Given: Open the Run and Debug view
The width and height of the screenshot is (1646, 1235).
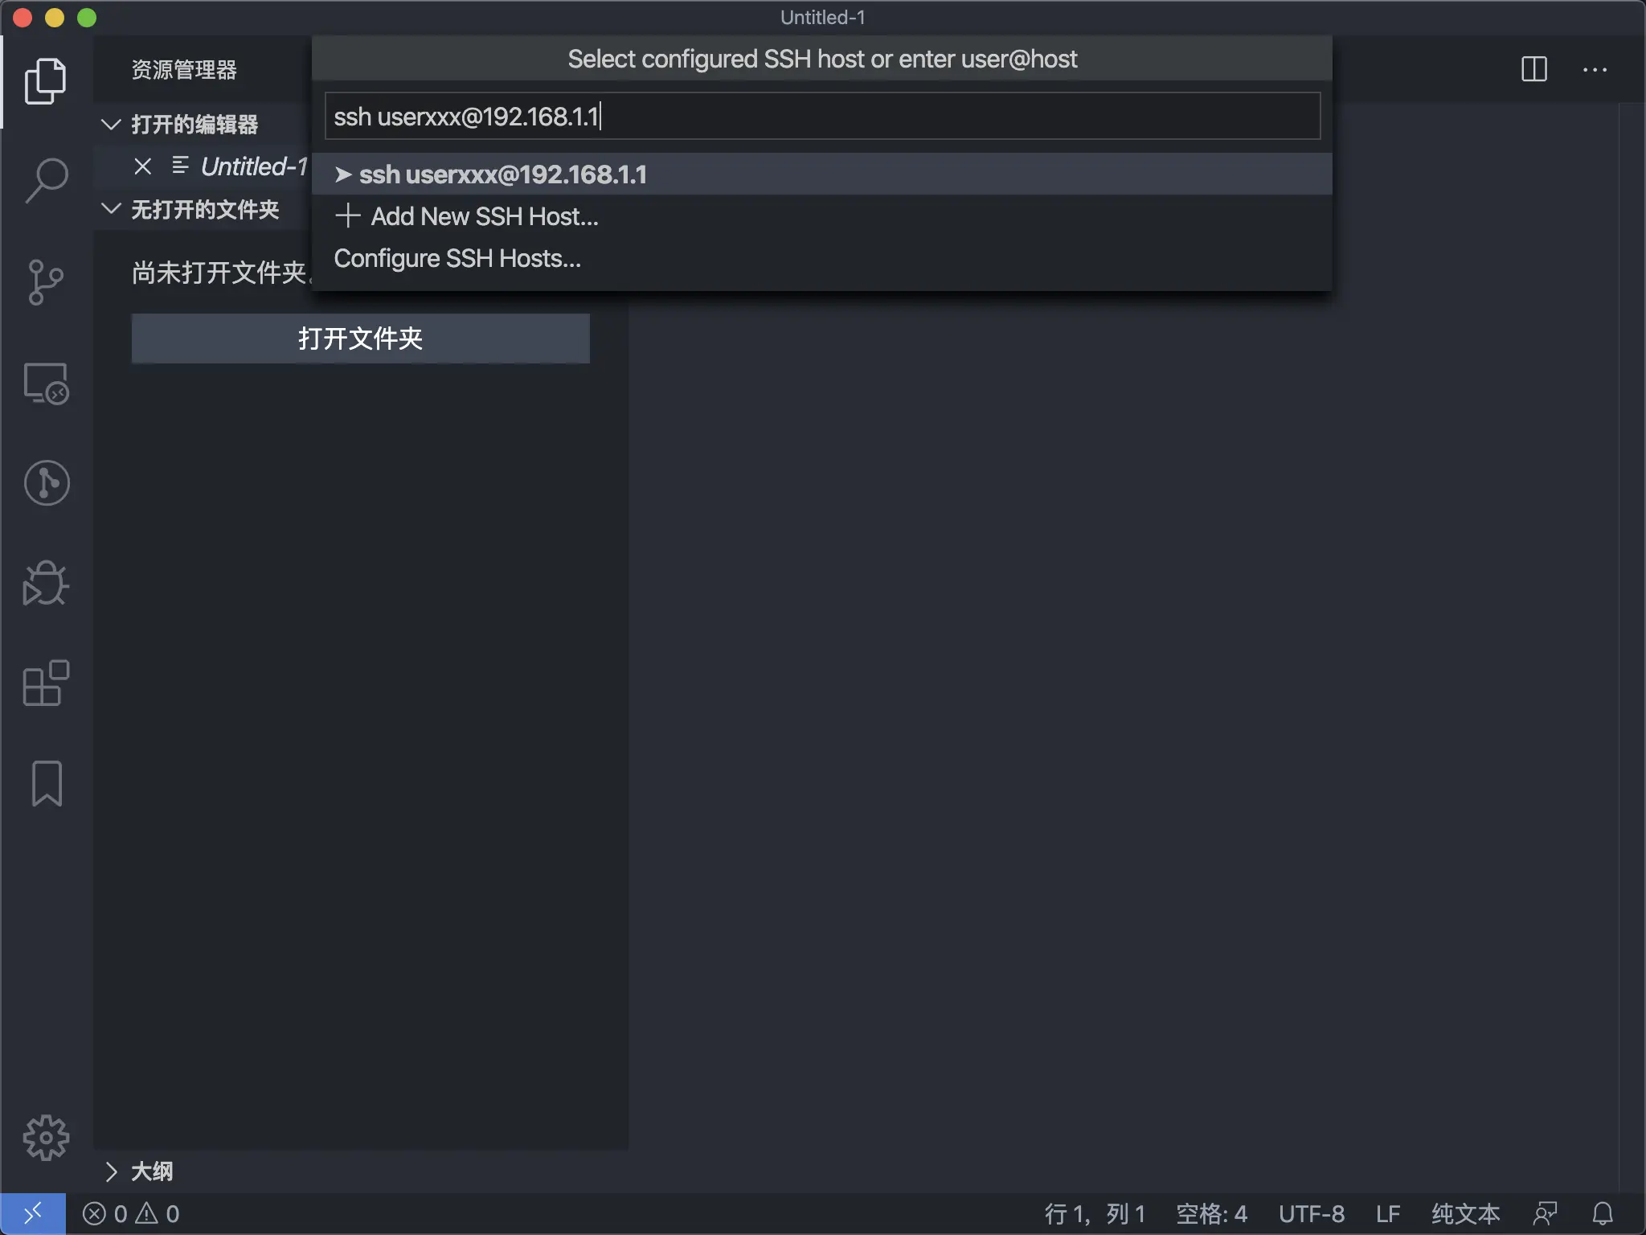Looking at the screenshot, I should [46, 583].
